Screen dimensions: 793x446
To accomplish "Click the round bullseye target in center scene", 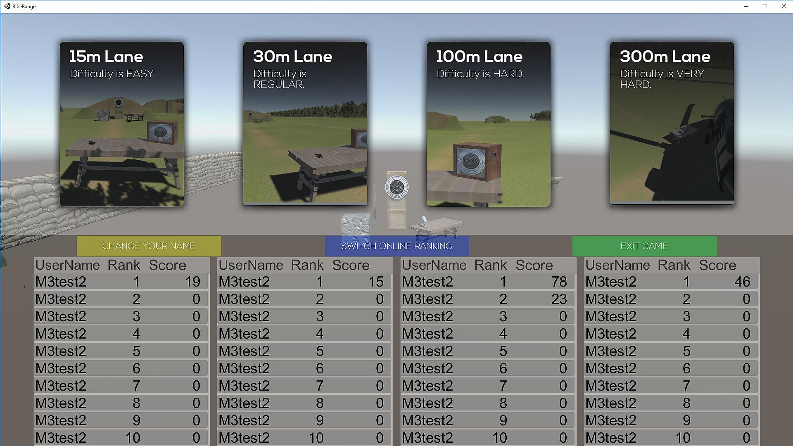I will click(x=396, y=187).
